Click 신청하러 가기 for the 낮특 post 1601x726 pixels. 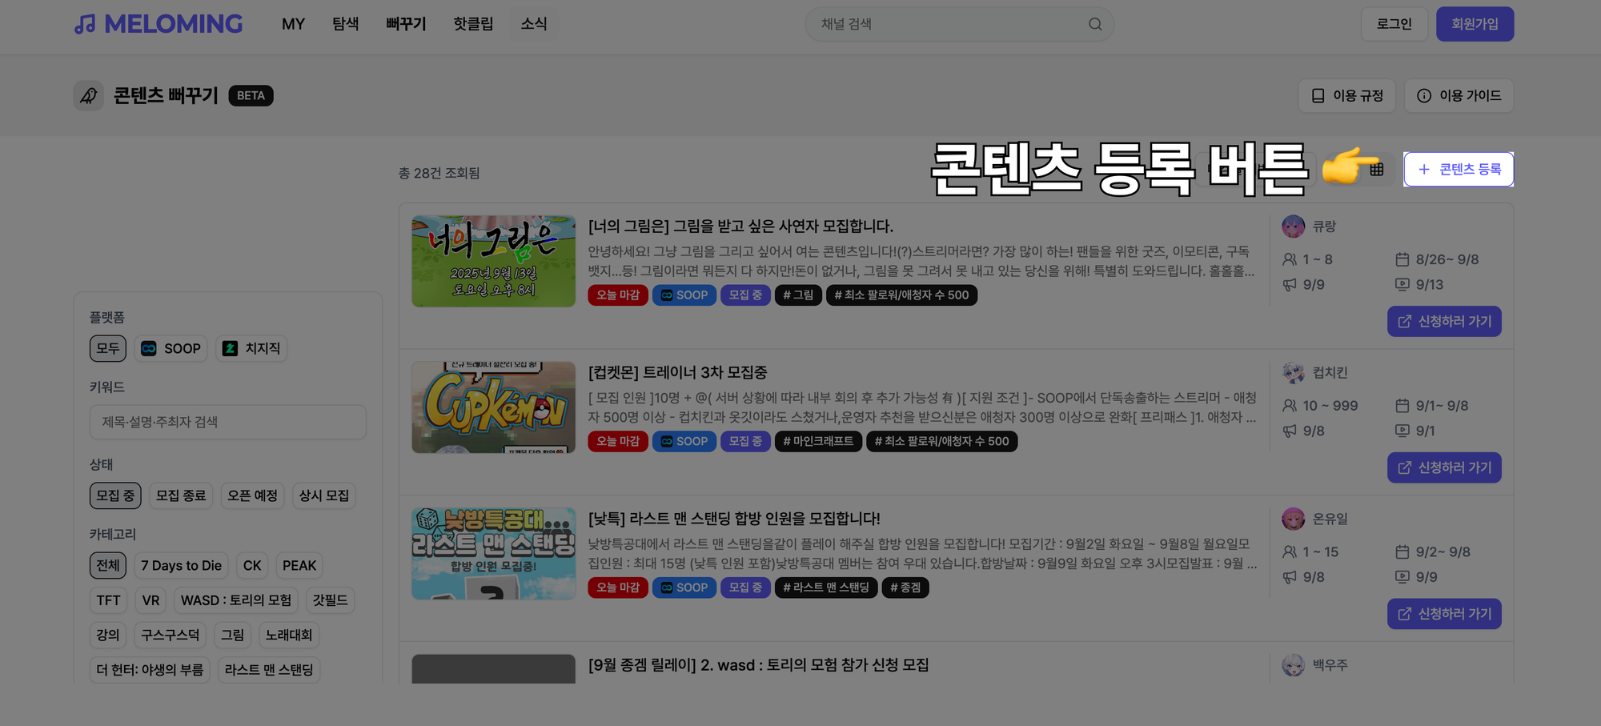click(x=1444, y=614)
